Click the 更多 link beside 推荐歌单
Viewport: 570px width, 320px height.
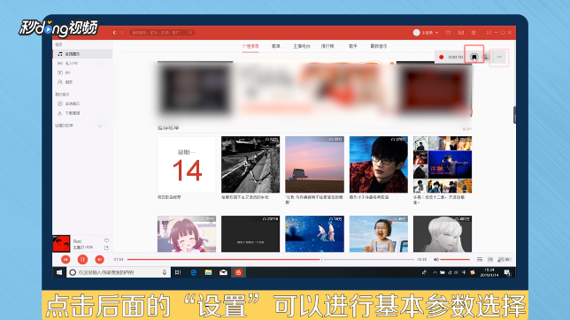(467, 129)
